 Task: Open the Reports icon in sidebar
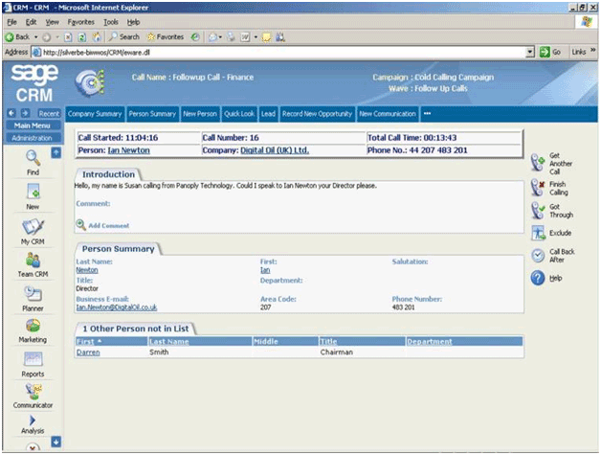(33, 359)
